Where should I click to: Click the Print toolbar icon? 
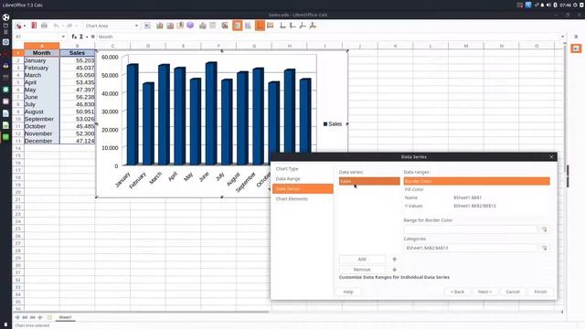[x=44, y=26]
